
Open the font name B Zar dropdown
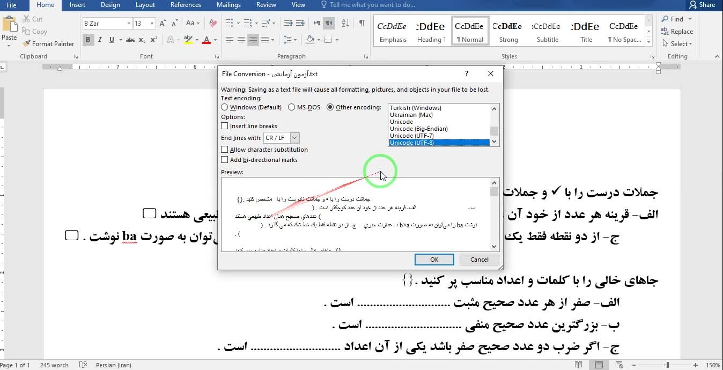pyautogui.click(x=129, y=24)
